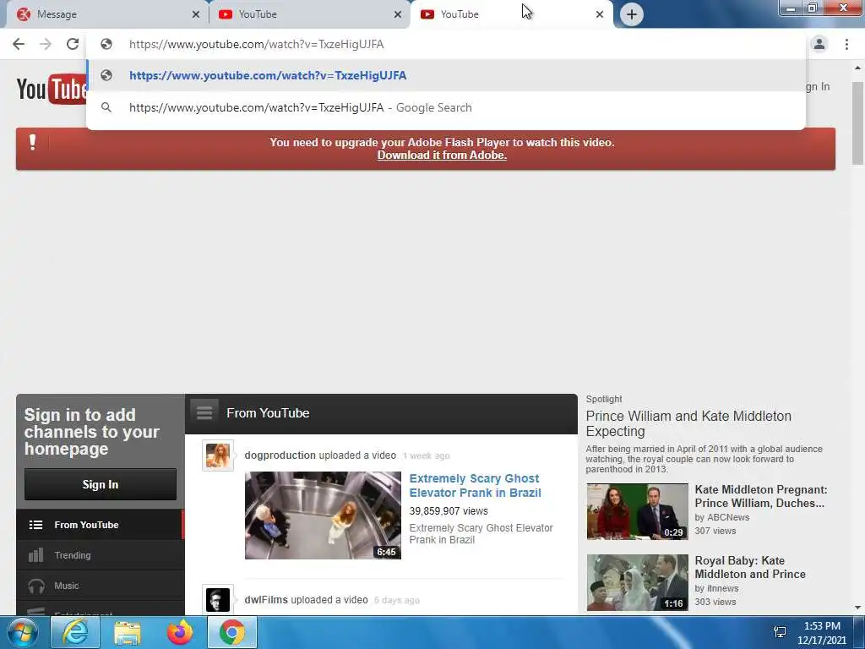Switch to the Message tab
Screen dimensions: 865x649
tap(105, 14)
